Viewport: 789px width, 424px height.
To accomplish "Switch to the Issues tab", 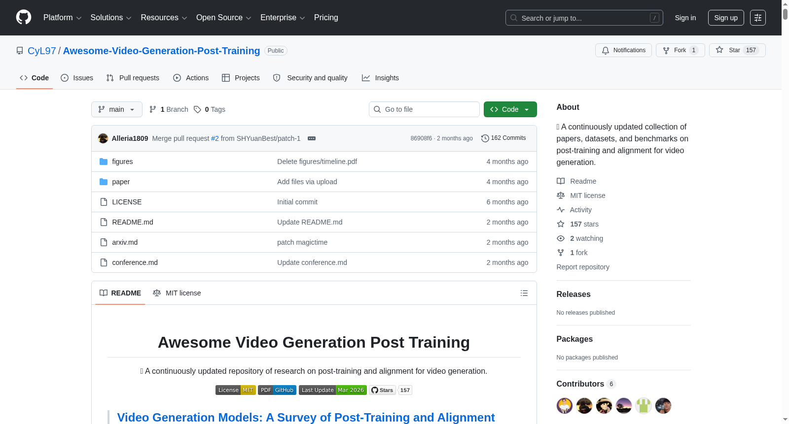I will coord(77,78).
